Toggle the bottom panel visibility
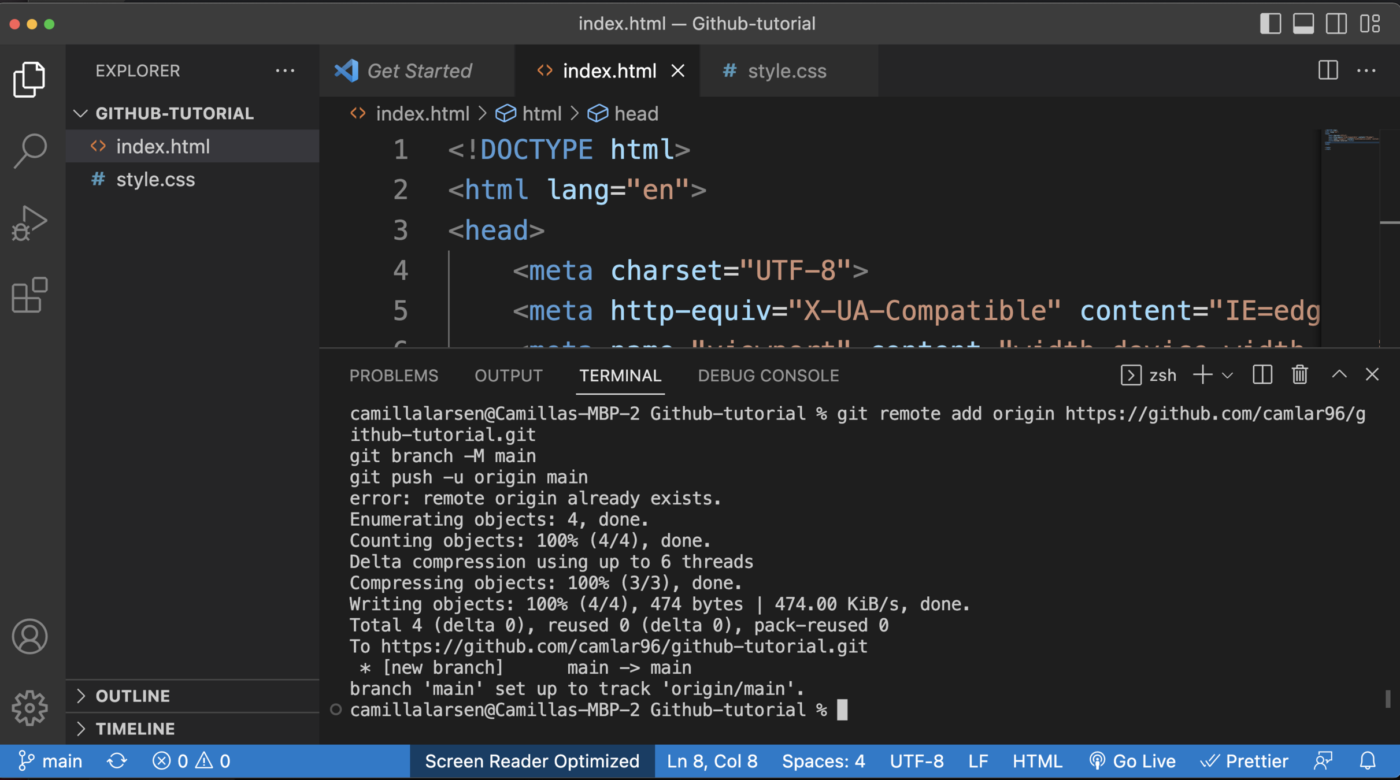Viewport: 1400px width, 780px height. point(1303,24)
